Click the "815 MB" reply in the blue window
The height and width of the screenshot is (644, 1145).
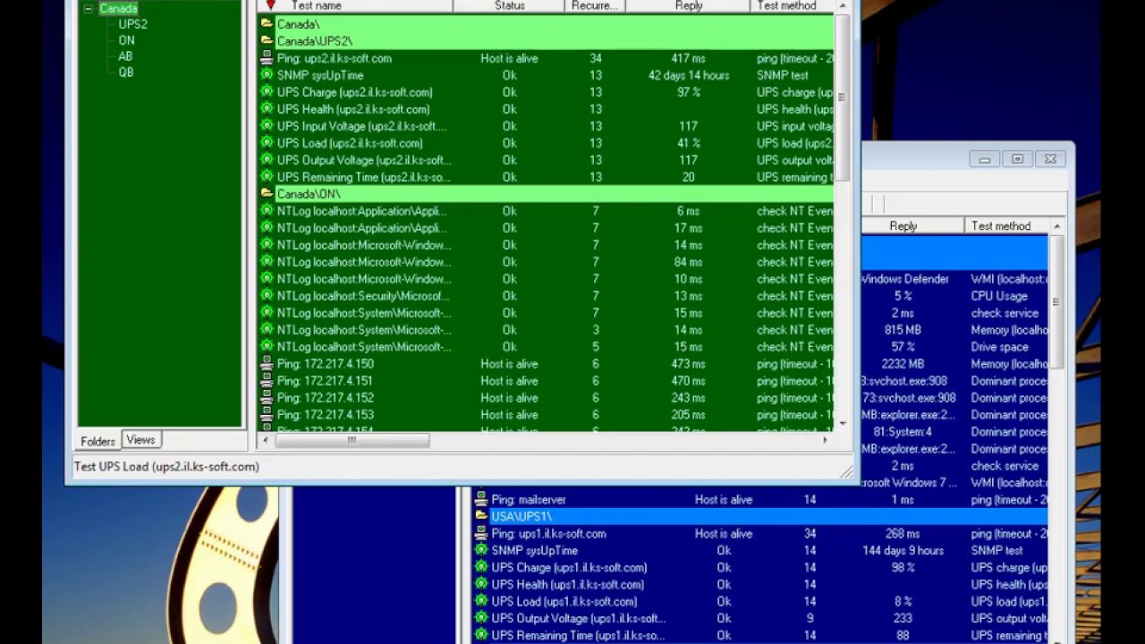pyautogui.click(x=903, y=330)
